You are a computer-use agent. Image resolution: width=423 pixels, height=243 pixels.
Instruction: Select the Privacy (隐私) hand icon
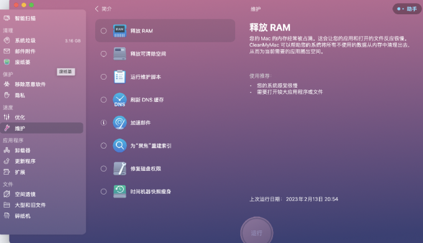click(7, 95)
